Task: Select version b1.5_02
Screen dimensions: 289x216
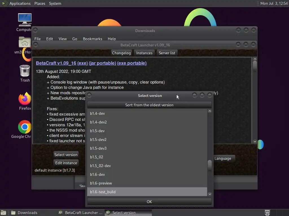Action: (x=147, y=157)
